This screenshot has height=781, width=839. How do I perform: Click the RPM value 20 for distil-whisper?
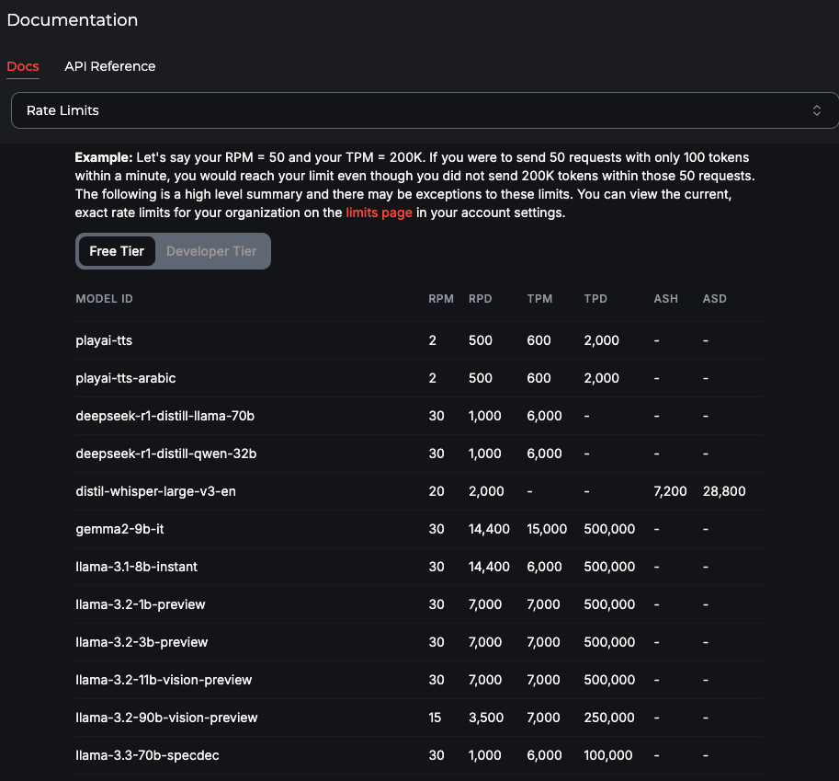pos(437,491)
